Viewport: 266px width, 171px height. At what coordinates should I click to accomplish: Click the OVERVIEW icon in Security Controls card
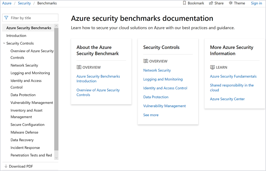[x=145, y=61]
